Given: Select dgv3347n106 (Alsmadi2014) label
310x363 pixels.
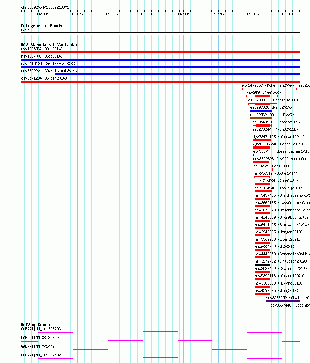Looking at the screenshot, I should click(279, 137).
